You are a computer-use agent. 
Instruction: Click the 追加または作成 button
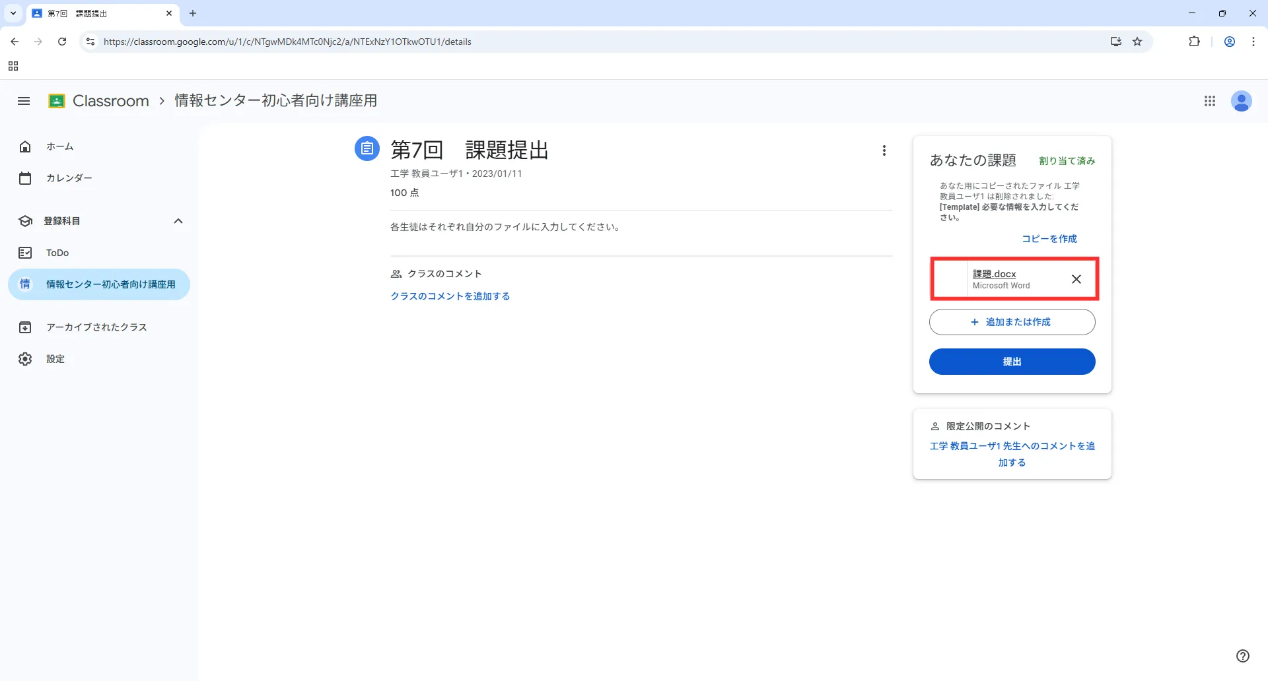click(1012, 322)
